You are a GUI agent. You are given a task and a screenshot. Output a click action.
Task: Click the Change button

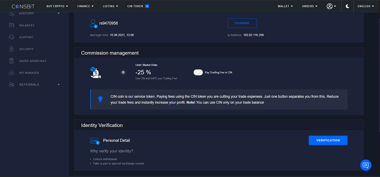242,23
